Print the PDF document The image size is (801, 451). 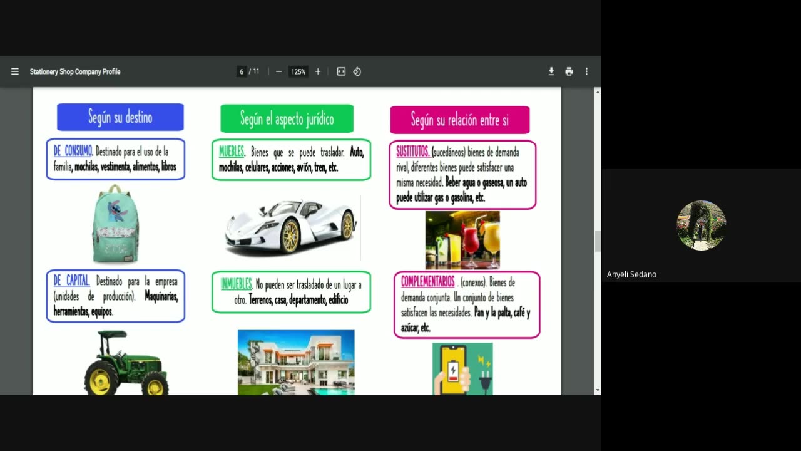point(569,71)
